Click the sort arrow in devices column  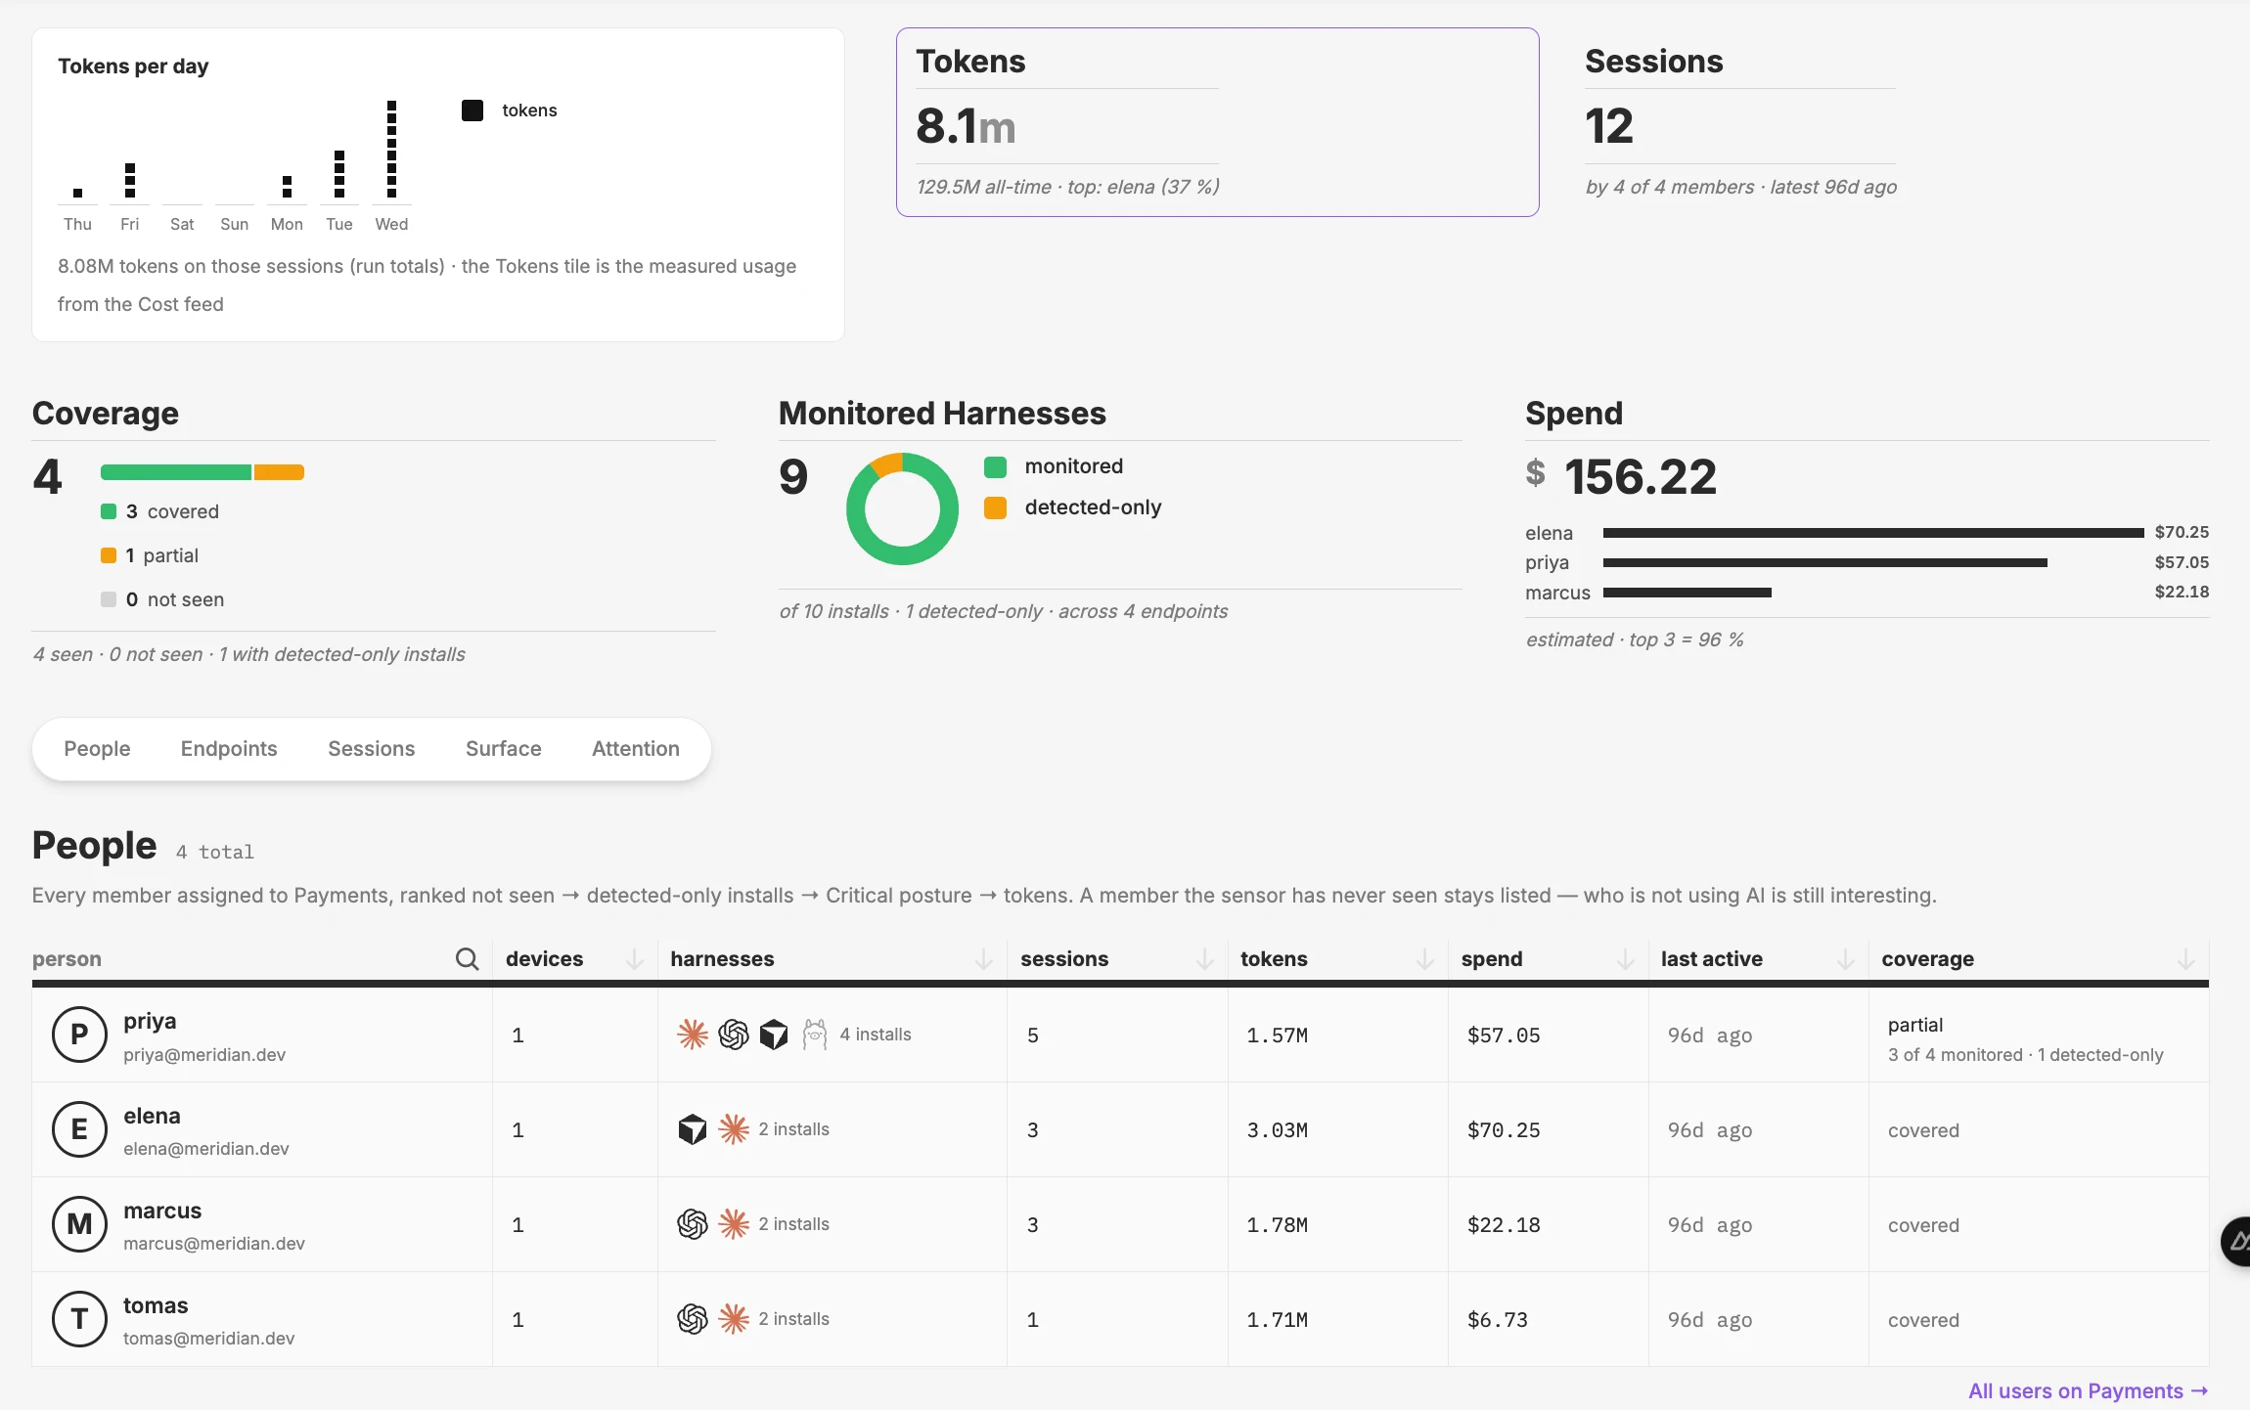(635, 959)
